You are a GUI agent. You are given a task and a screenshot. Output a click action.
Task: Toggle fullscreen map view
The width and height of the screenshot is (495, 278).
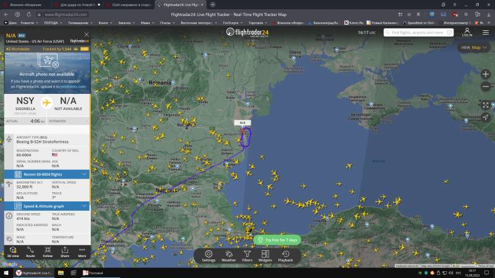click(486, 105)
